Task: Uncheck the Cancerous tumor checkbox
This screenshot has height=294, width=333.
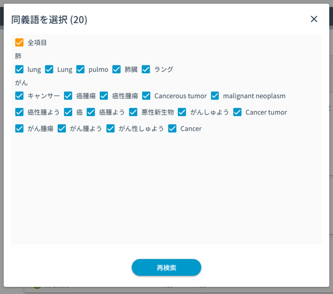Action: [x=146, y=96]
